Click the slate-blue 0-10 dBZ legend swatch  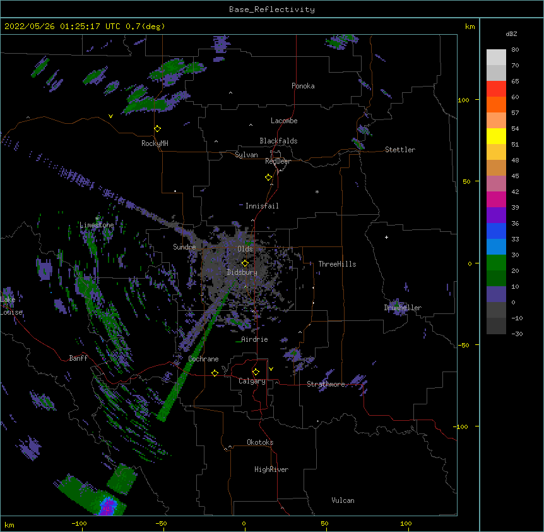coord(496,294)
